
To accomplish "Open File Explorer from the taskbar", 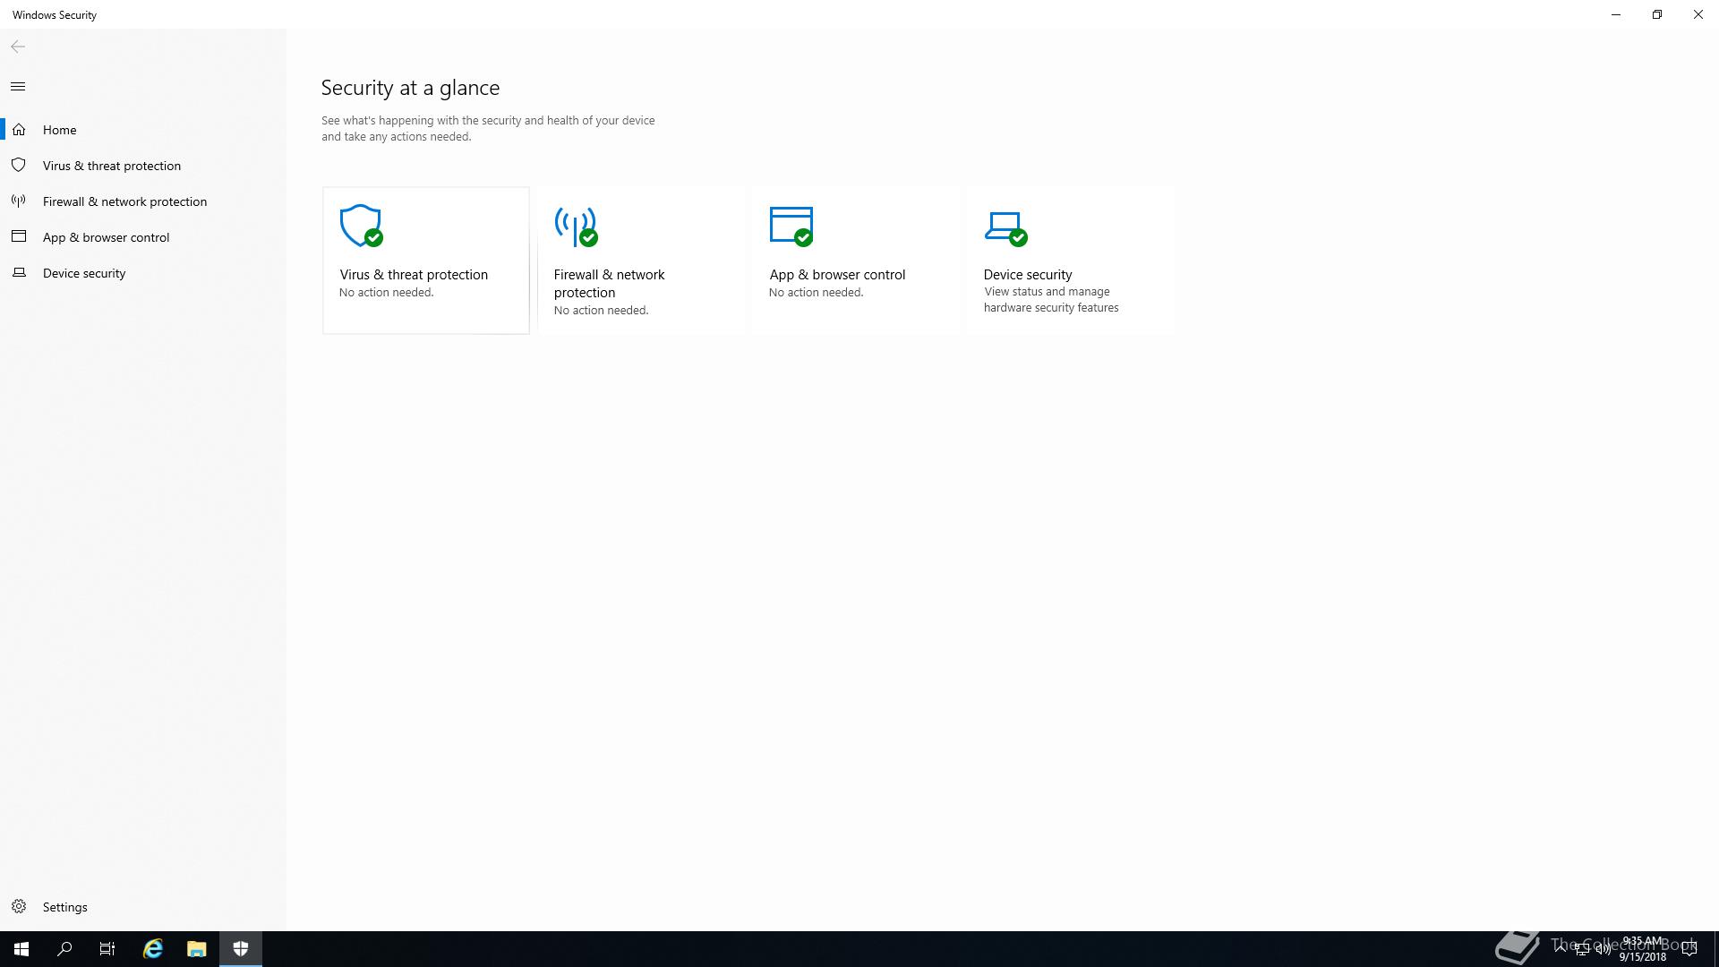I will click(196, 949).
